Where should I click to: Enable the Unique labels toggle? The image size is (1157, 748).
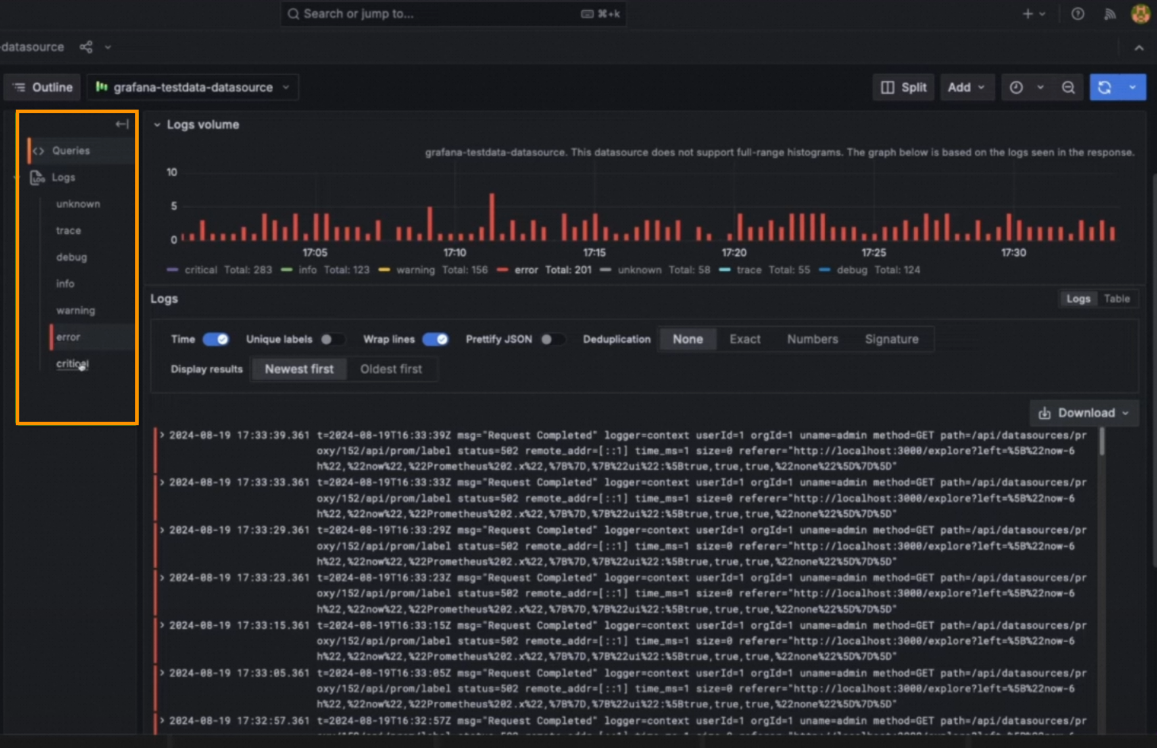333,339
